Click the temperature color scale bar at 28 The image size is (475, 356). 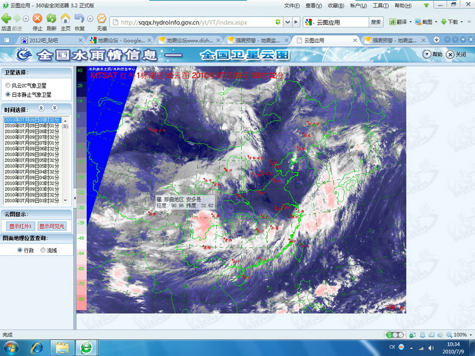[x=80, y=85]
